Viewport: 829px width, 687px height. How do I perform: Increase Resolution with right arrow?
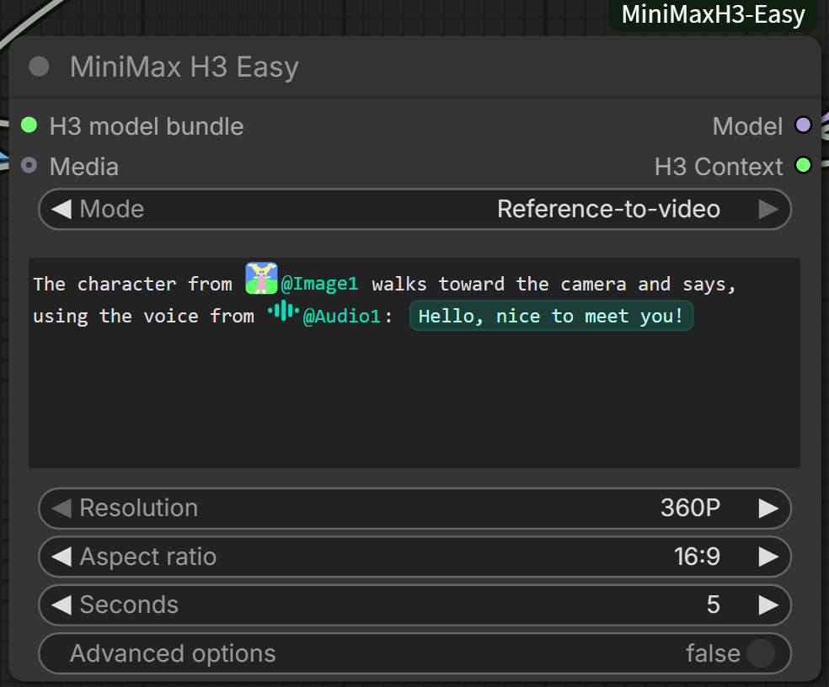coord(768,509)
